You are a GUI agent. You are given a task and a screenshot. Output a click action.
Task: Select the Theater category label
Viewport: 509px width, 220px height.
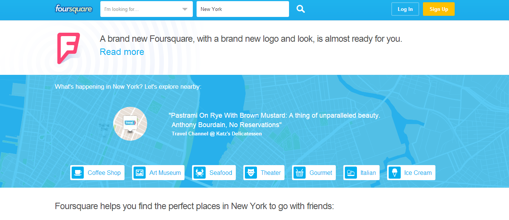271,173
